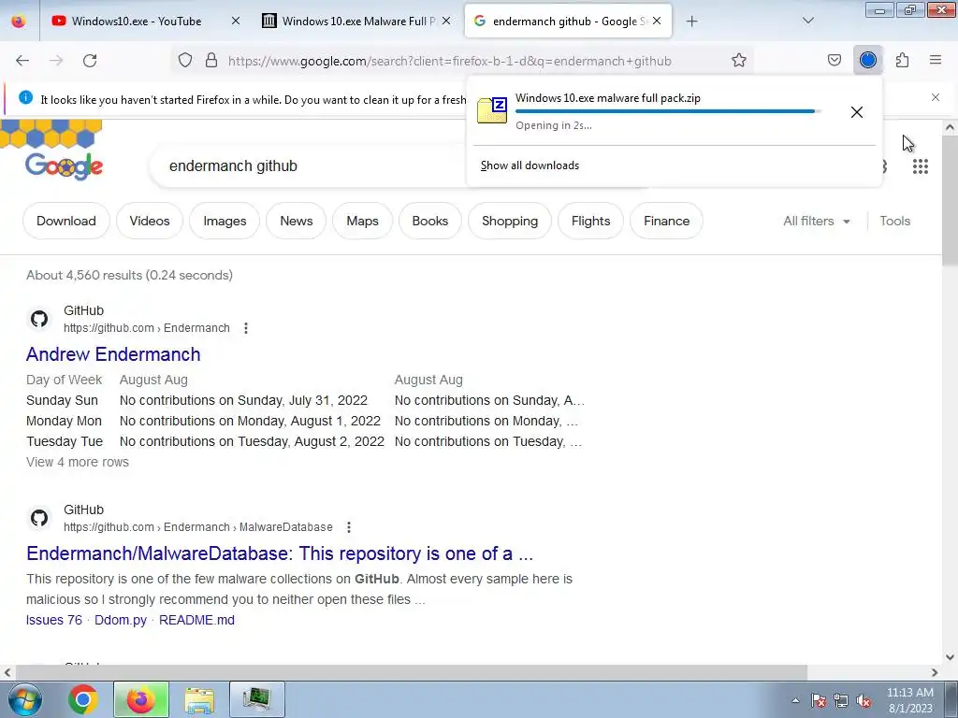Click the Firefox taskbar button
This screenshot has height=718, width=958.
(x=141, y=699)
